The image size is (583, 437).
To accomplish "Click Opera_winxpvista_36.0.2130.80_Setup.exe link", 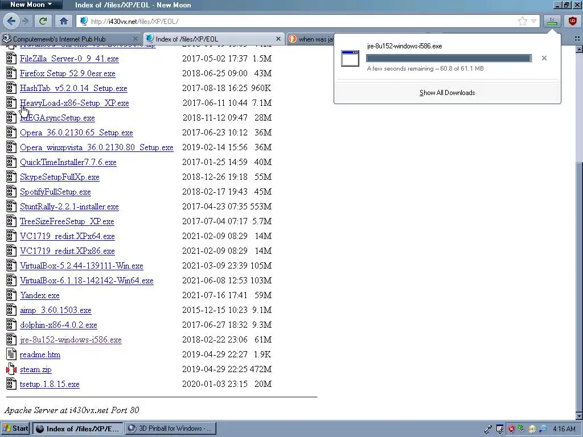I will click(x=97, y=147).
